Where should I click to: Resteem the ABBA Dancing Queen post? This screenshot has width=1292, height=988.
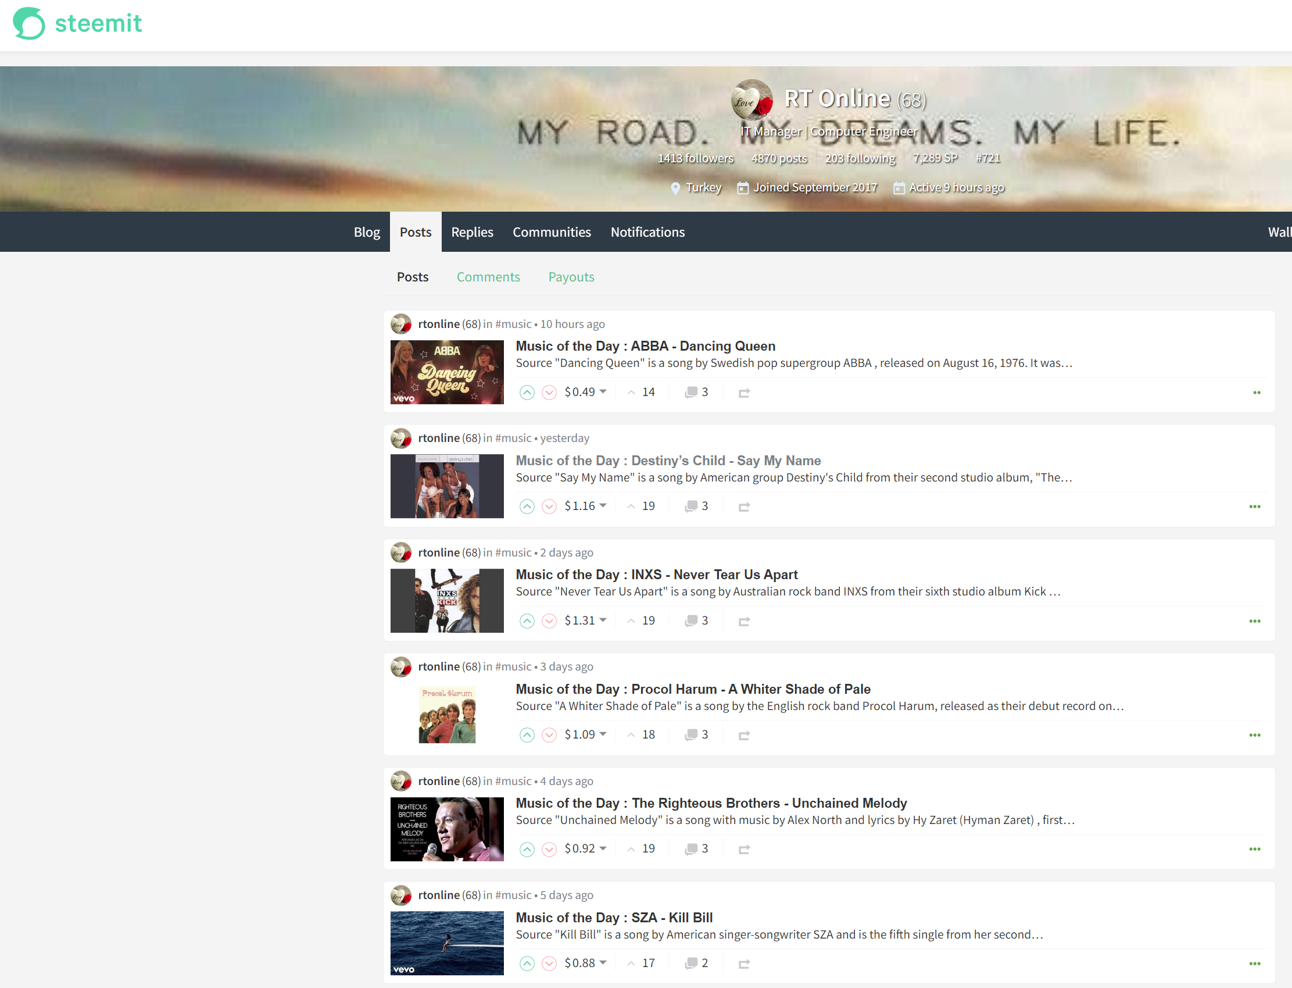(744, 393)
